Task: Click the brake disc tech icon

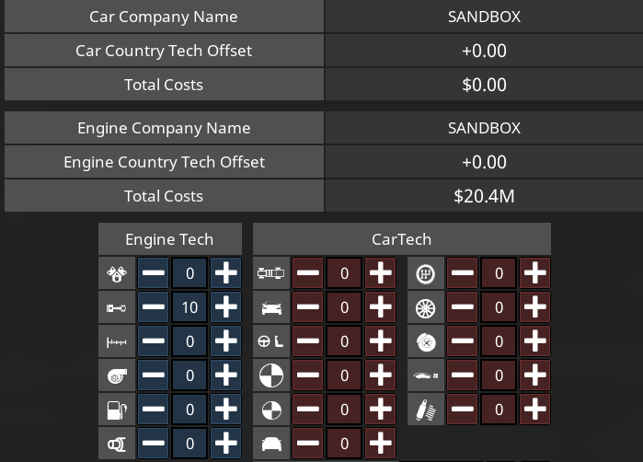Action: click(x=426, y=341)
